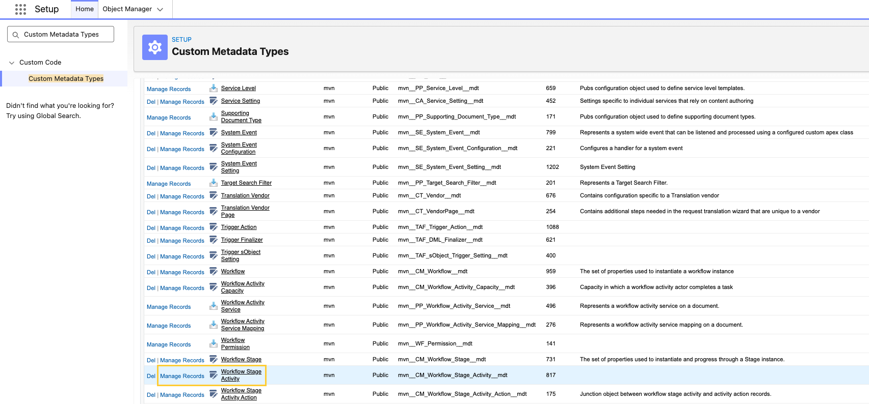The height and width of the screenshot is (404, 869).
Task: Click Del for Trigger Finalizer row
Action: click(151, 241)
